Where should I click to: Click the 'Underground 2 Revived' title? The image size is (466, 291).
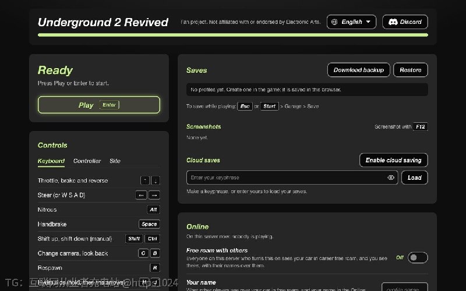[103, 22]
